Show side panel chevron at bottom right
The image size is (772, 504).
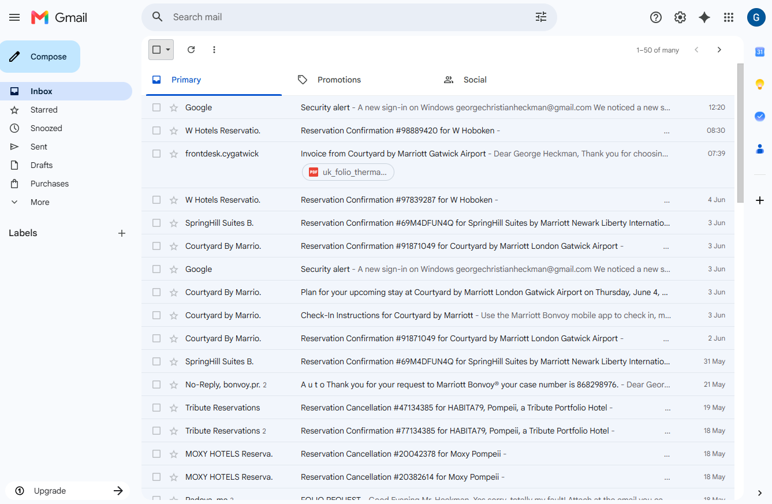(760, 492)
